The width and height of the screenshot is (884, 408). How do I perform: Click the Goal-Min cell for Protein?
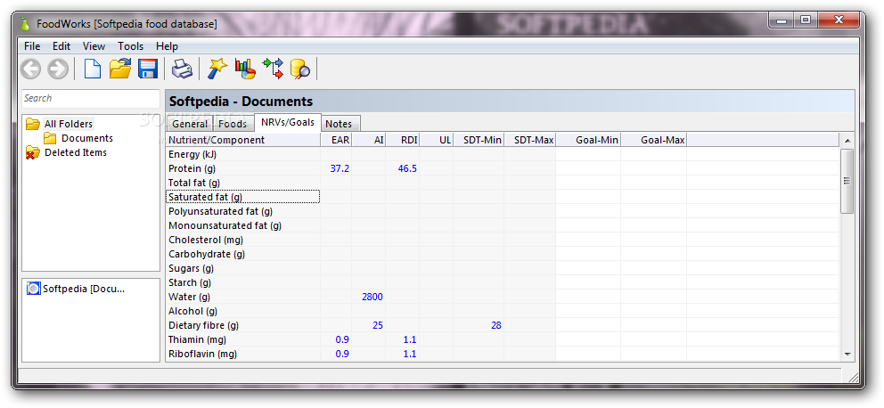coord(588,168)
